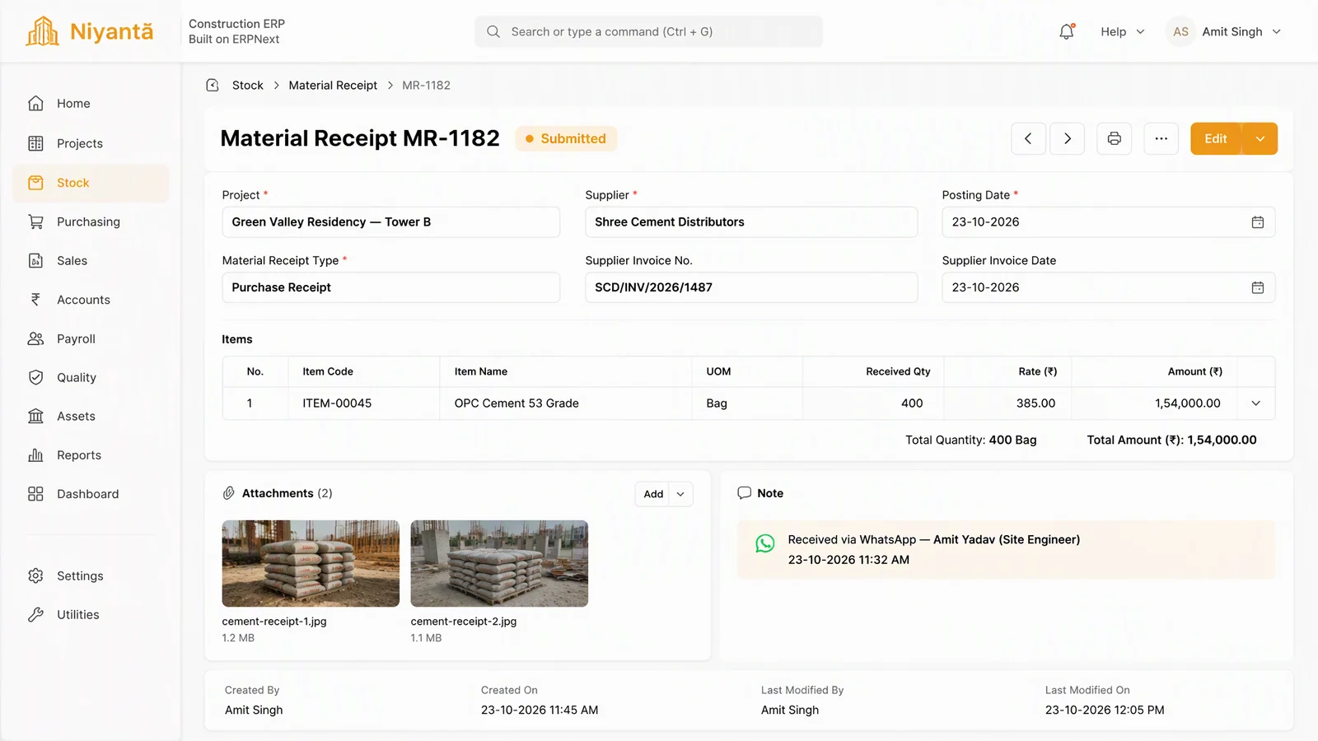This screenshot has width=1318, height=741.
Task: Click the Niyanta logo
Action: pos(90,31)
